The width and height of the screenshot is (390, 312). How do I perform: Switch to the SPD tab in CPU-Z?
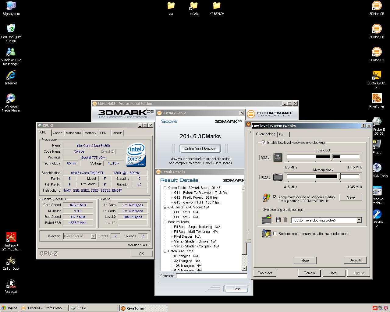[103, 133]
